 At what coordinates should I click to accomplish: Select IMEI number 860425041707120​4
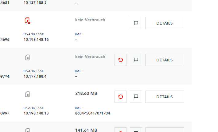coord(93,113)
